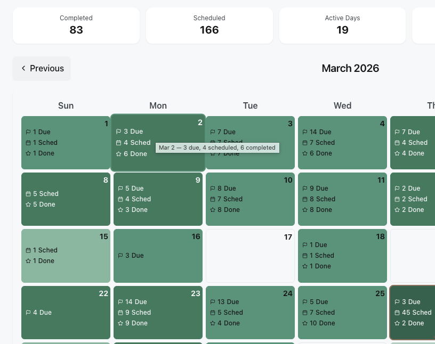
Task: Select the star icon showing 8 Done on March 10
Action: pyautogui.click(x=212, y=210)
